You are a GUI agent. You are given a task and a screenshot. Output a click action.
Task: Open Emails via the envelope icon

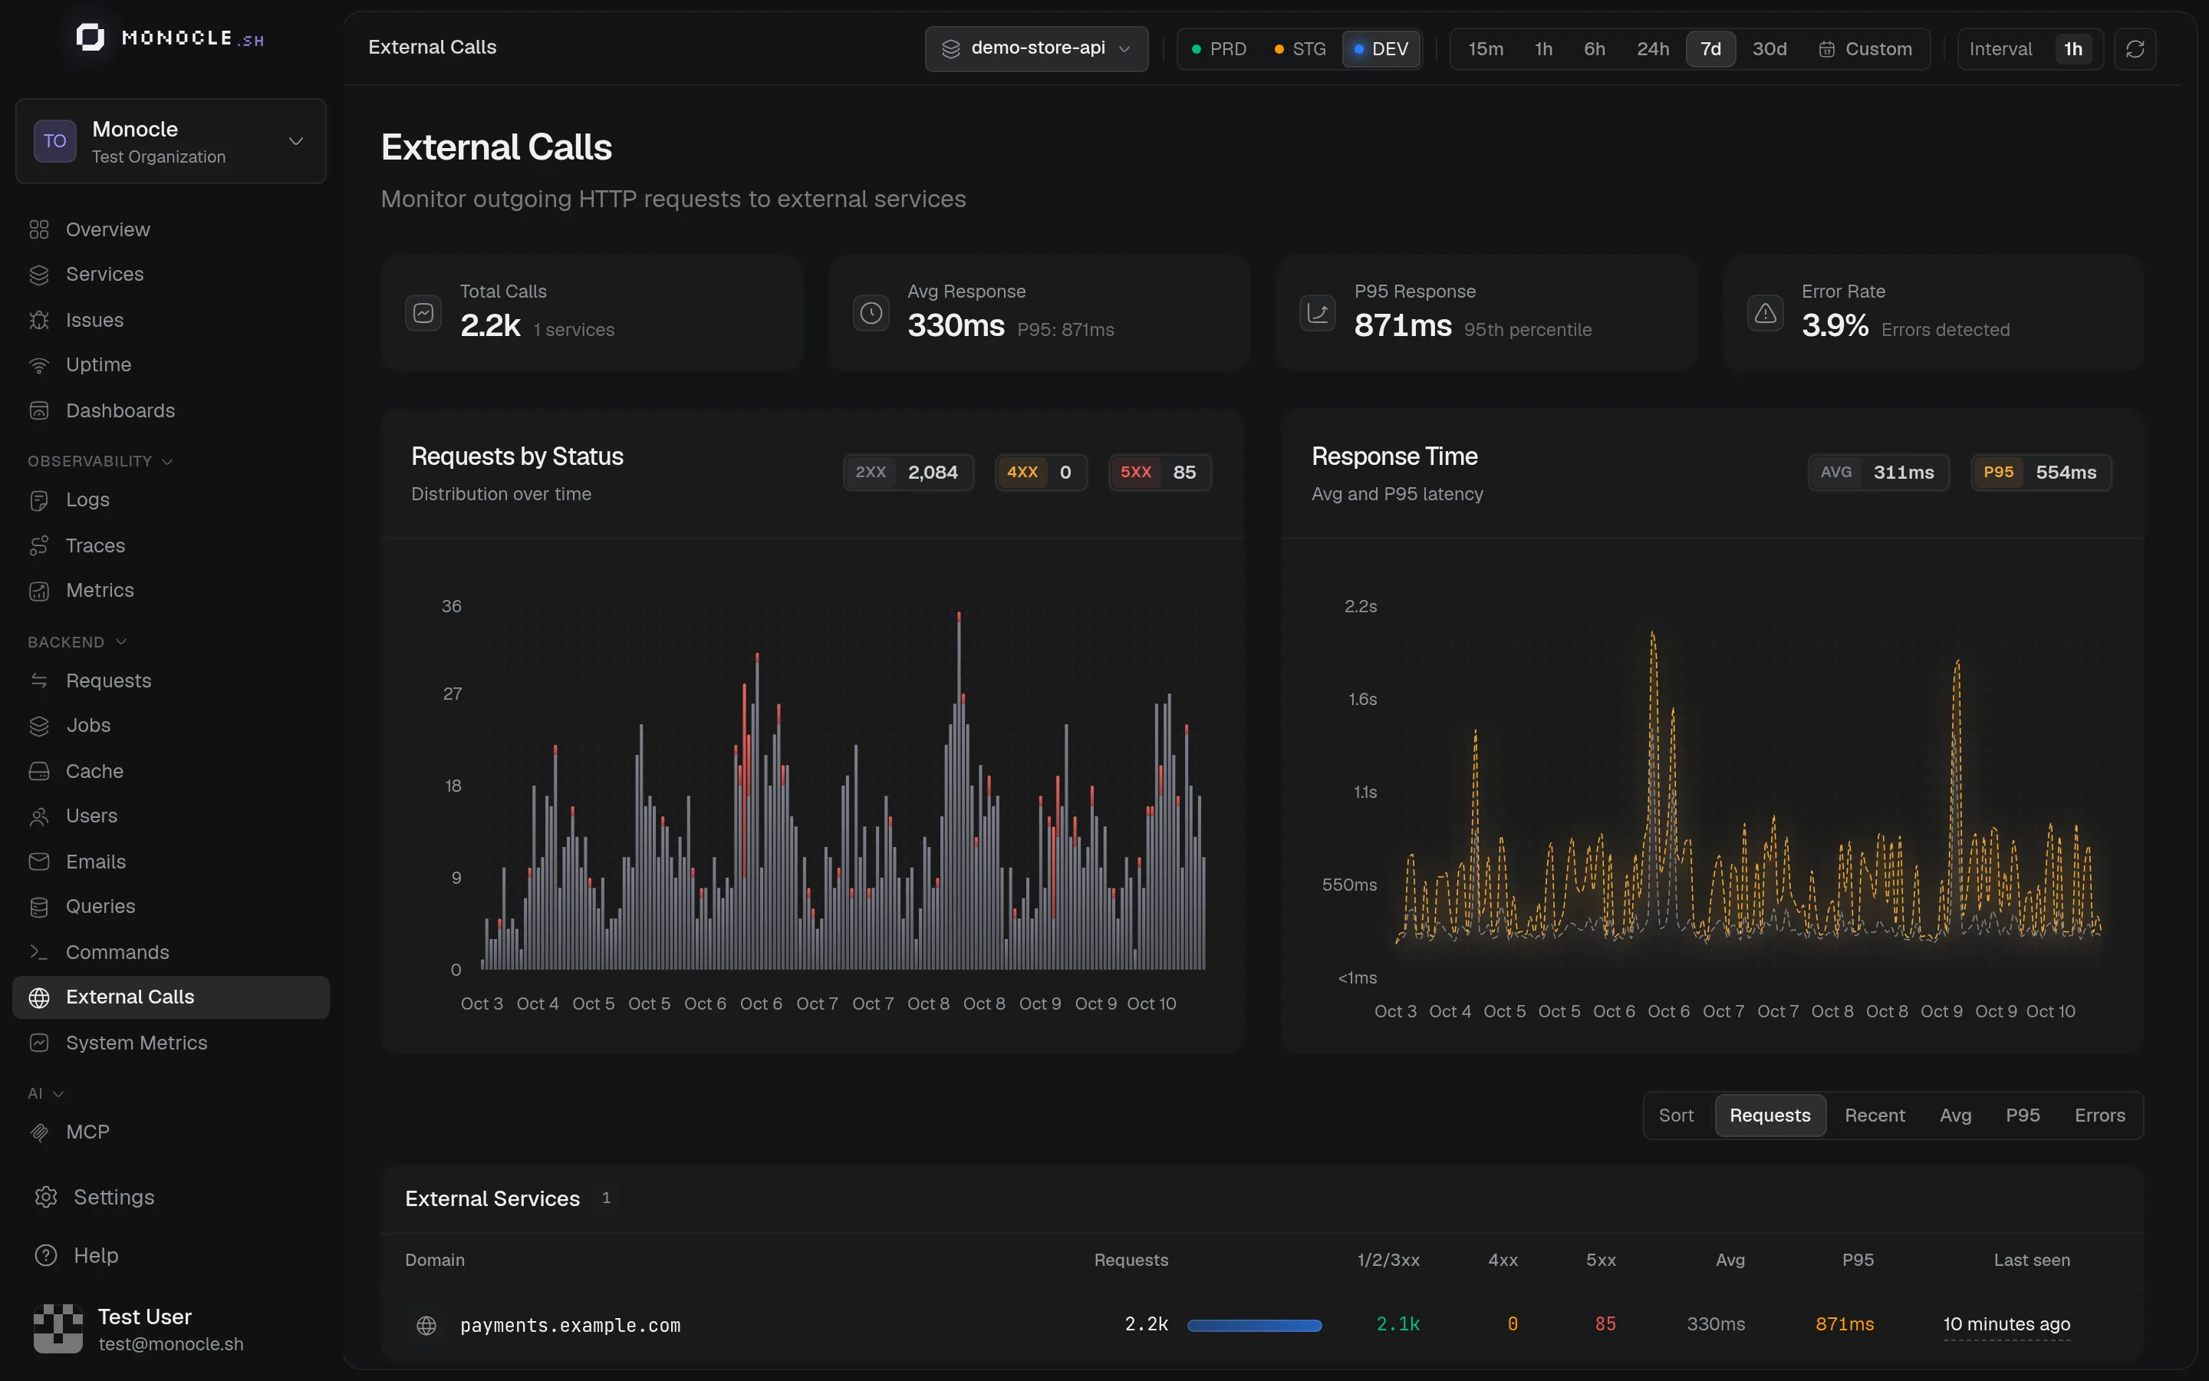click(38, 862)
